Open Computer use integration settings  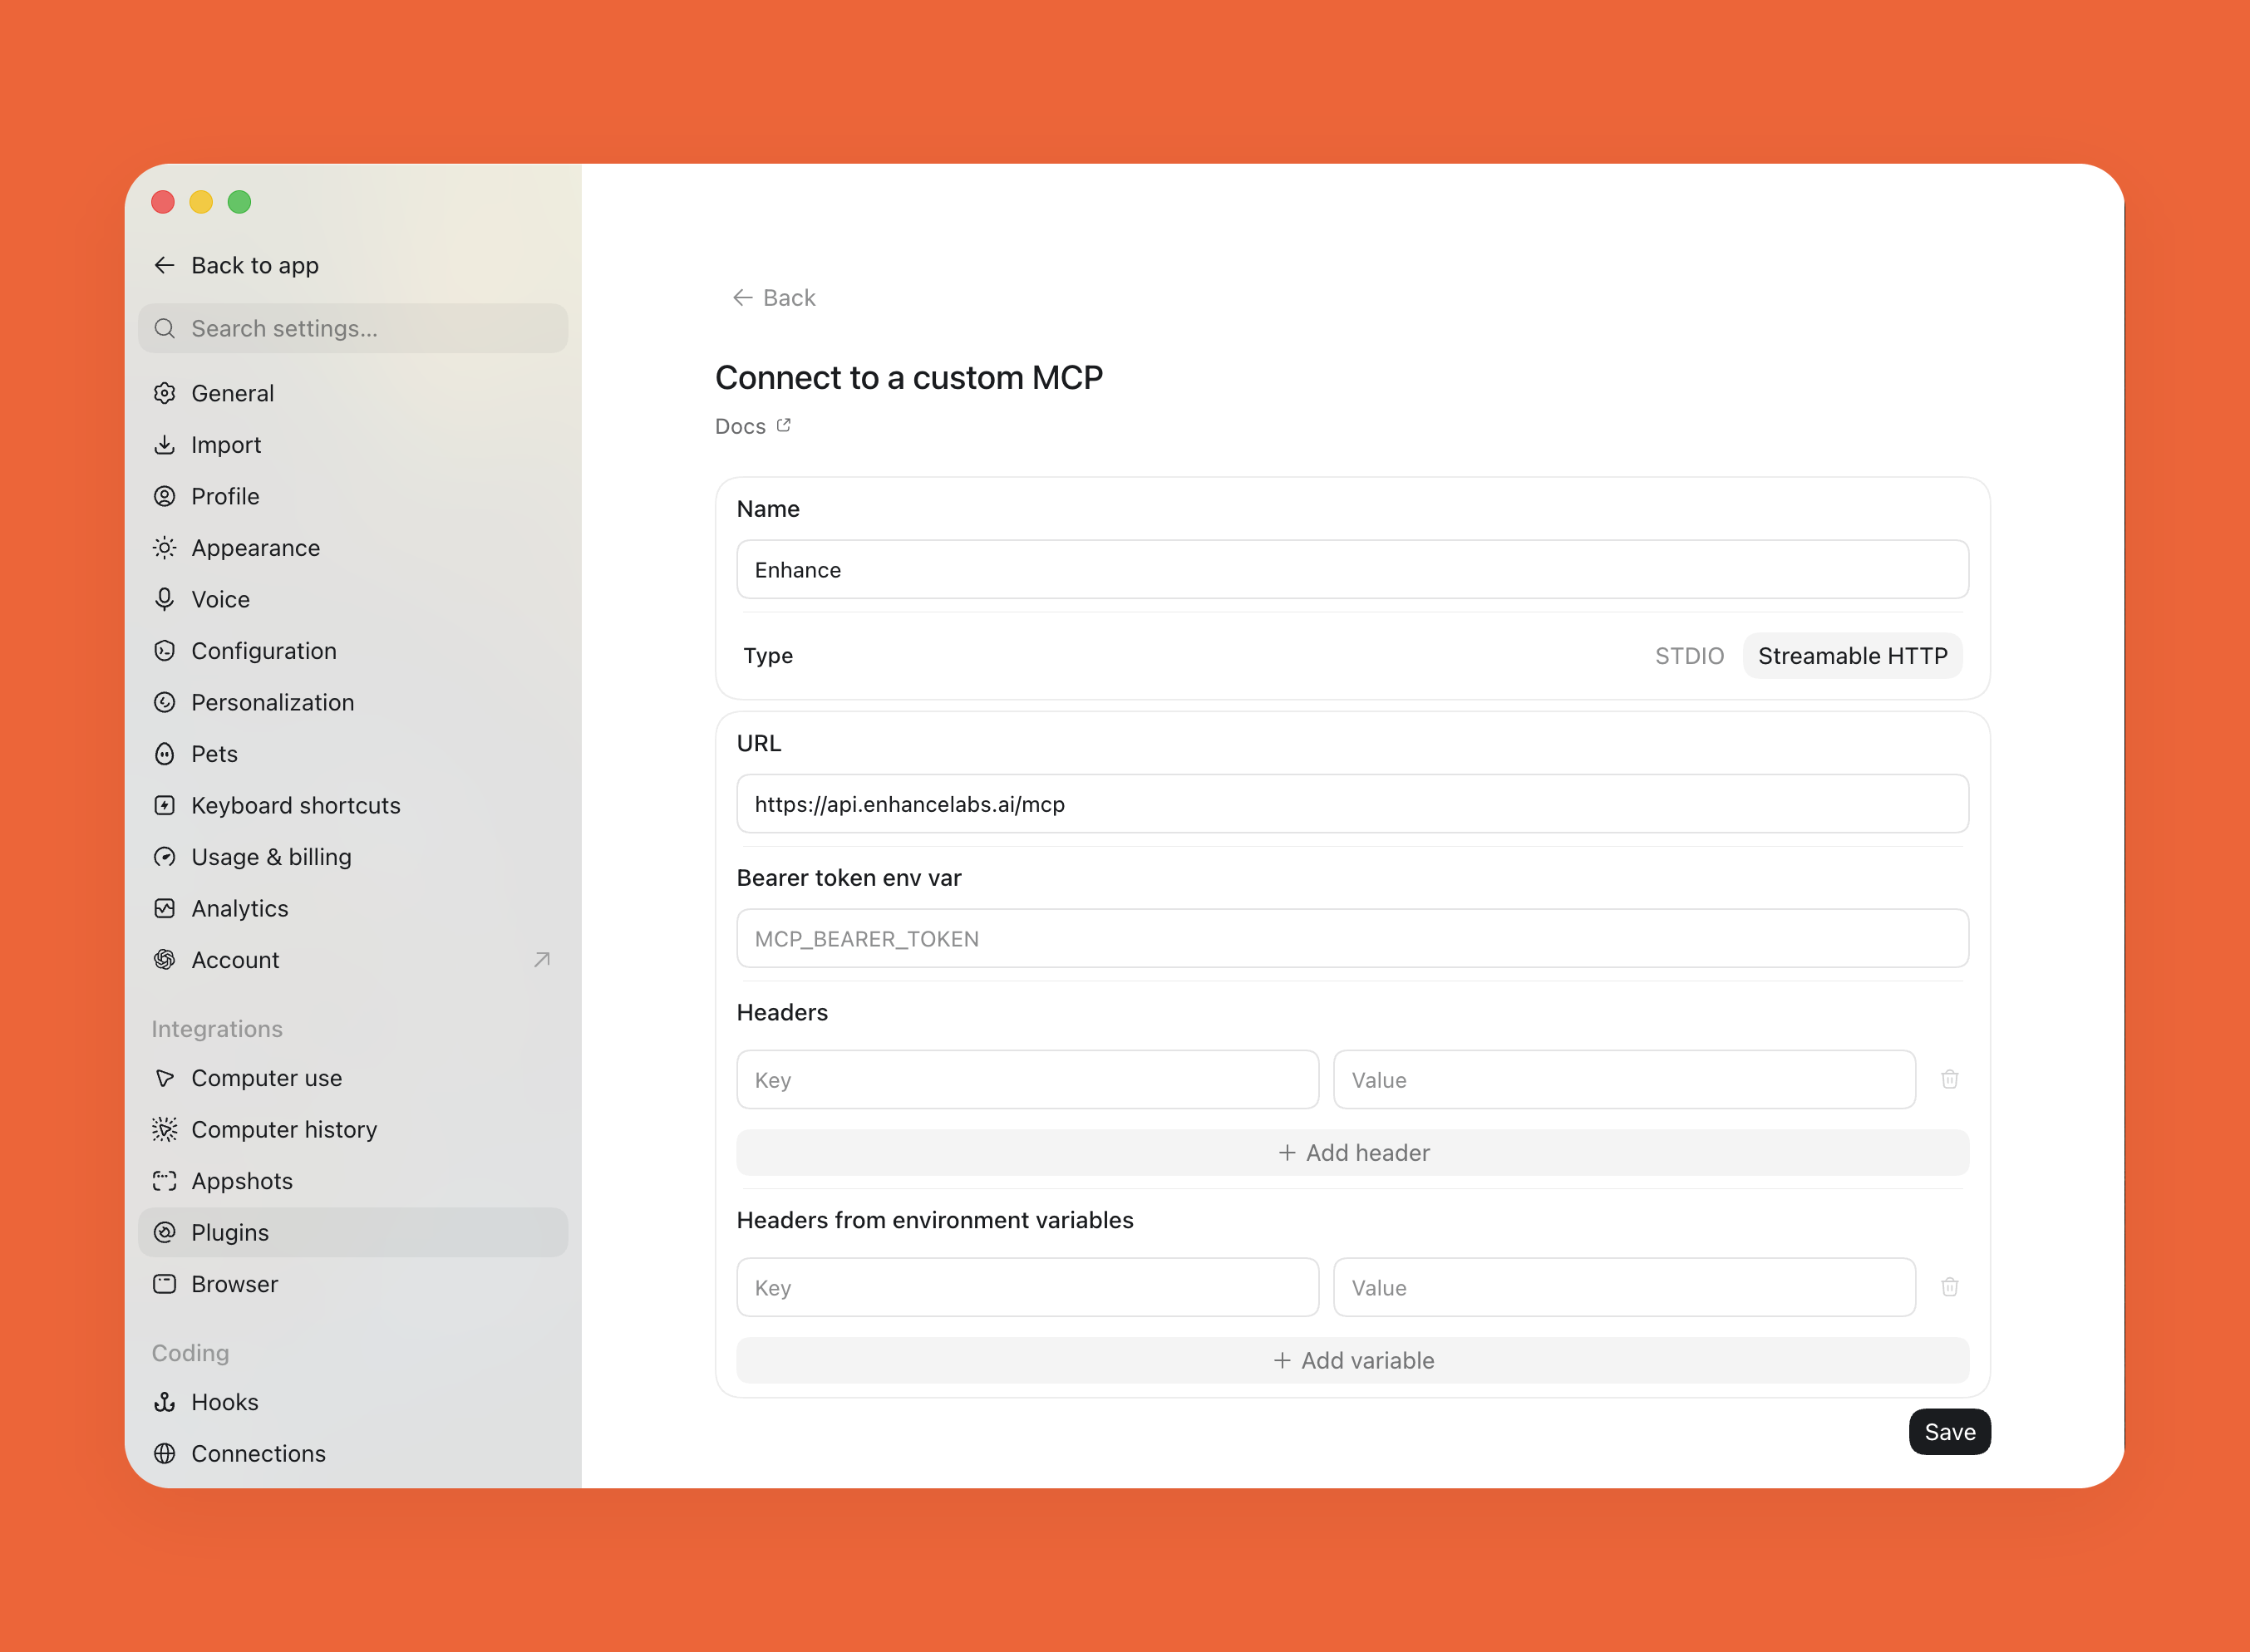[353, 1078]
